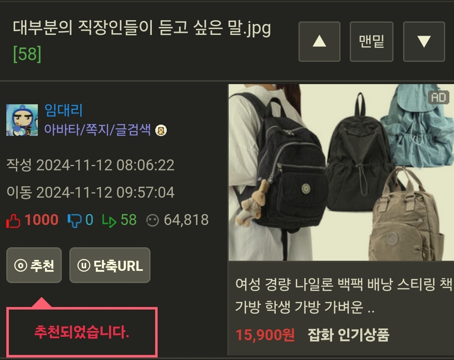Click the view count face icon
Viewport: 454px width, 360px height.
[153, 220]
